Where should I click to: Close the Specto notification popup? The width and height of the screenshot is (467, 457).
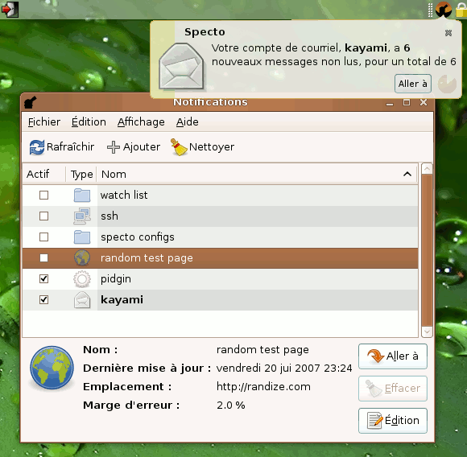(448, 33)
